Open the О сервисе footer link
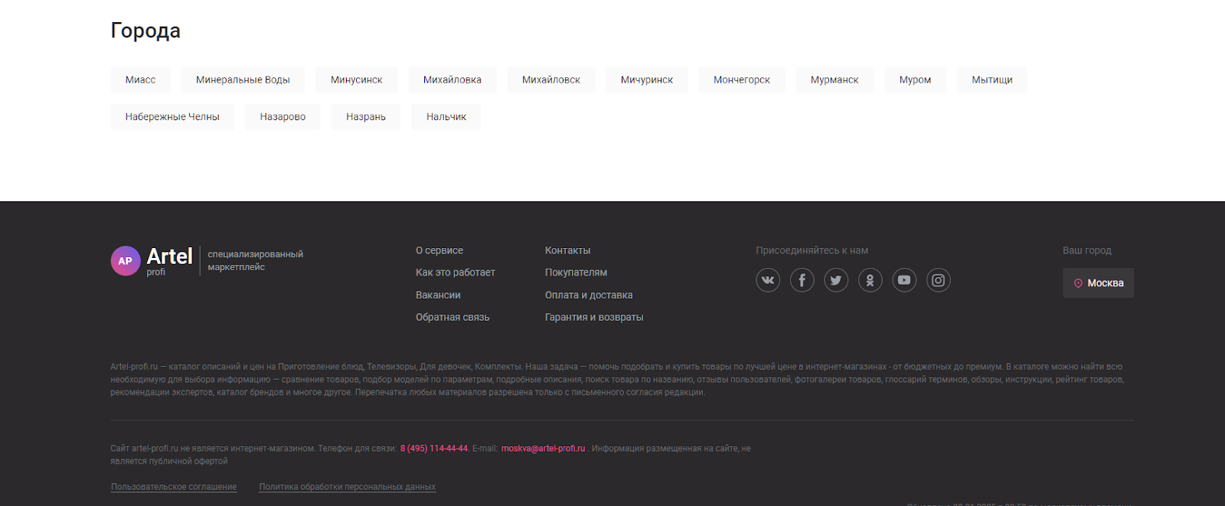The width and height of the screenshot is (1225, 506). 439,250
